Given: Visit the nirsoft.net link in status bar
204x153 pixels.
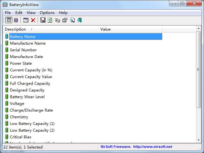Looking at the screenshot, I should pos(153,147).
